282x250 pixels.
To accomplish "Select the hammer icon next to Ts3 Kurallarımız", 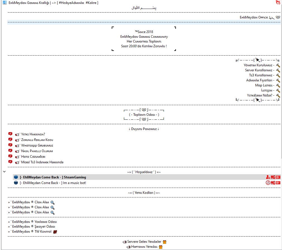I will click(x=278, y=76).
